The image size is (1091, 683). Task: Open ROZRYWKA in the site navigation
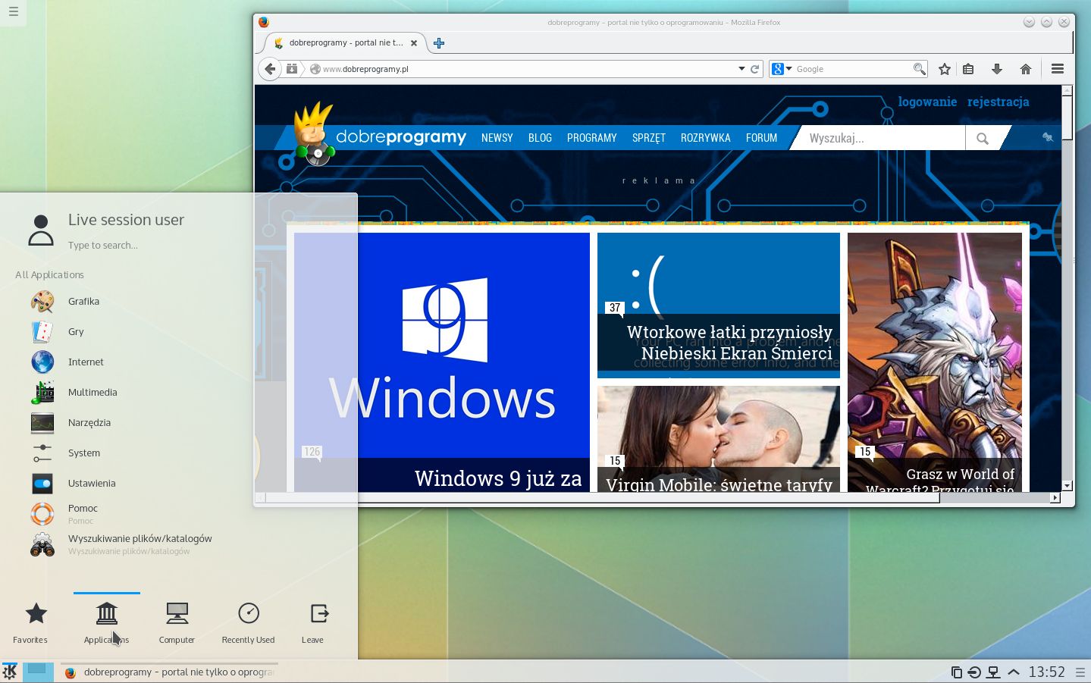706,138
